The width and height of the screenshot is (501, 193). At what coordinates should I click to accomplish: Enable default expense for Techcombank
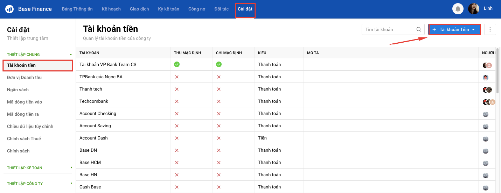[x=219, y=101]
